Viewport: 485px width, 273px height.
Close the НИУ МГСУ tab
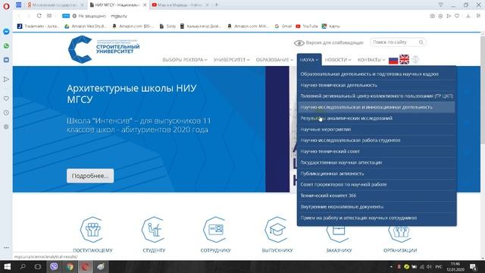(x=145, y=5)
